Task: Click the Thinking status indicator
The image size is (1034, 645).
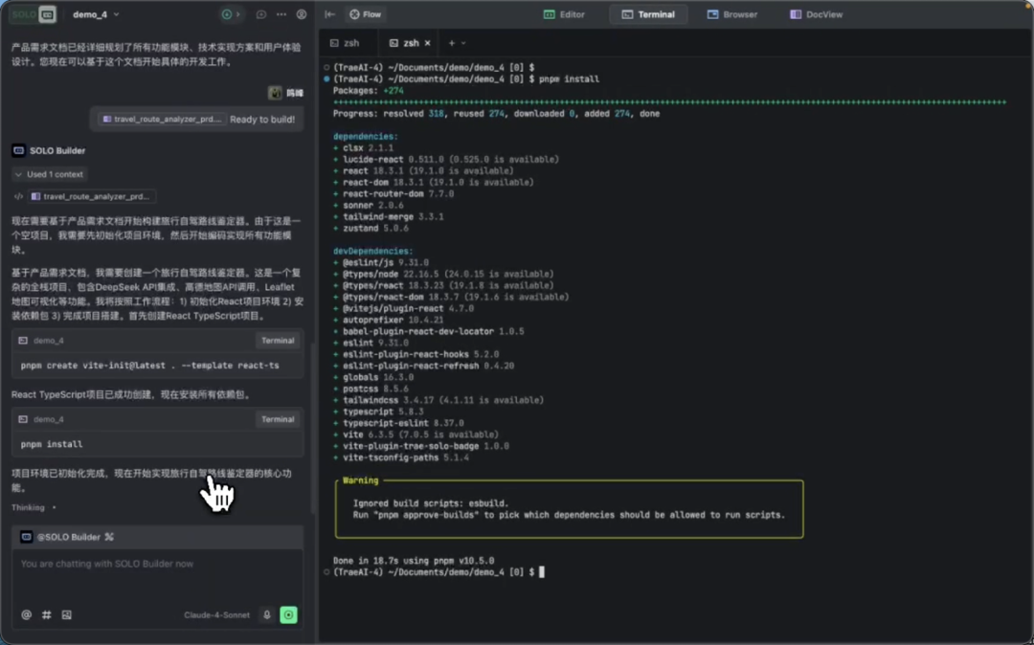Action: (33, 507)
